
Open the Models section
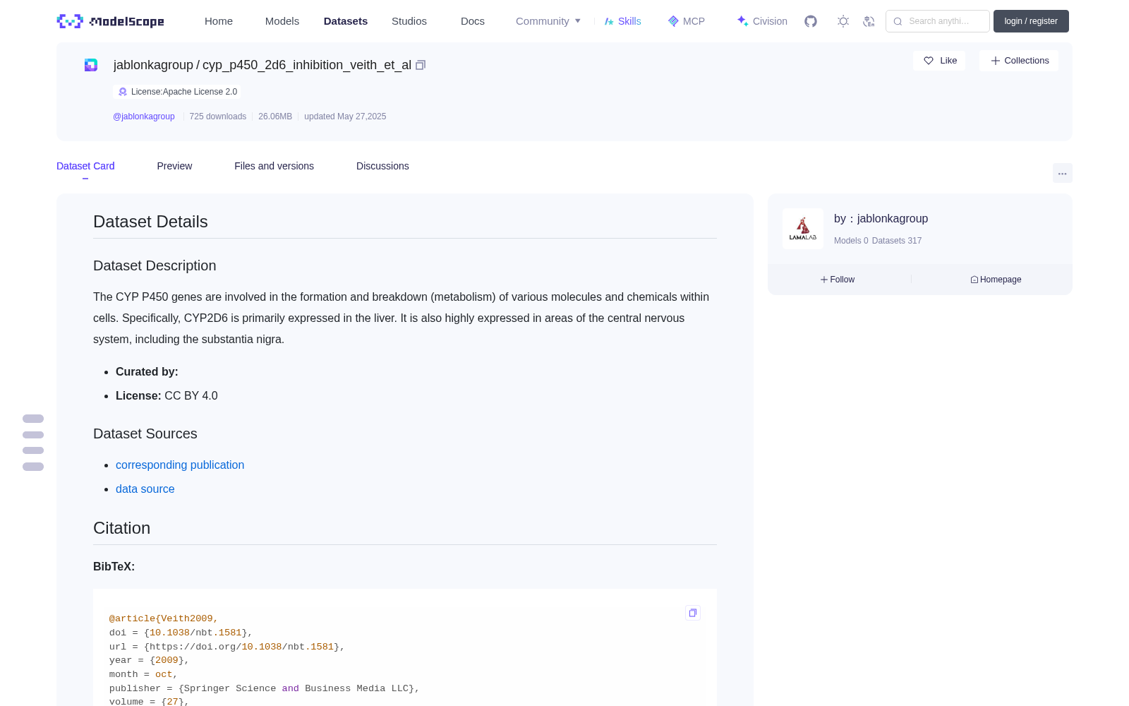tap(282, 21)
